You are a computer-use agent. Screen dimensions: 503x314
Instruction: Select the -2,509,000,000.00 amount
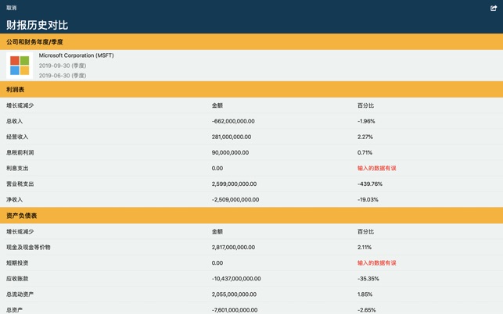coord(235,200)
